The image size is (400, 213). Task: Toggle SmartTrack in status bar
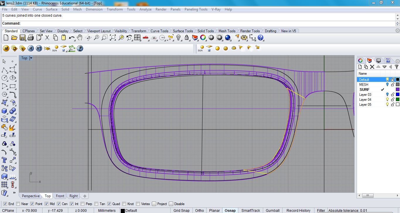(x=251, y=210)
